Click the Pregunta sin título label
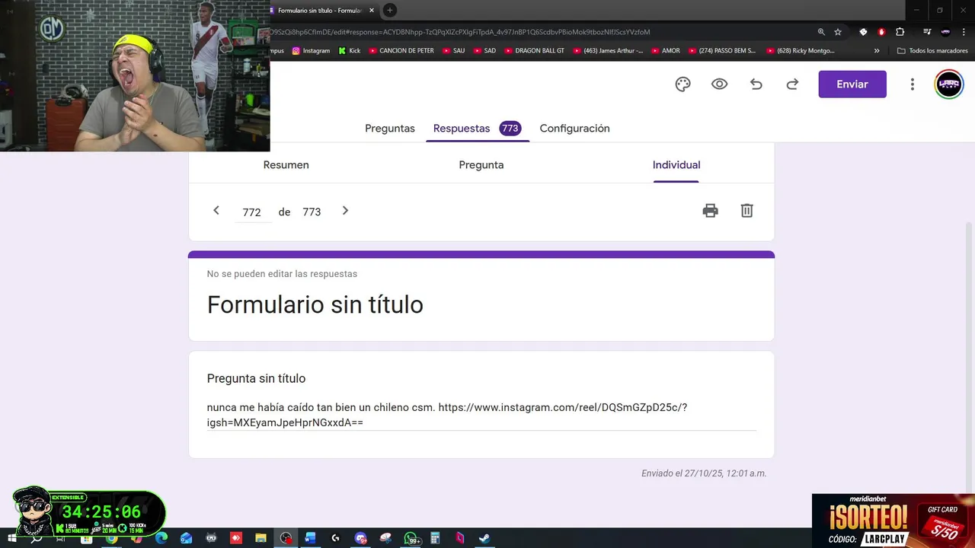 tap(256, 378)
